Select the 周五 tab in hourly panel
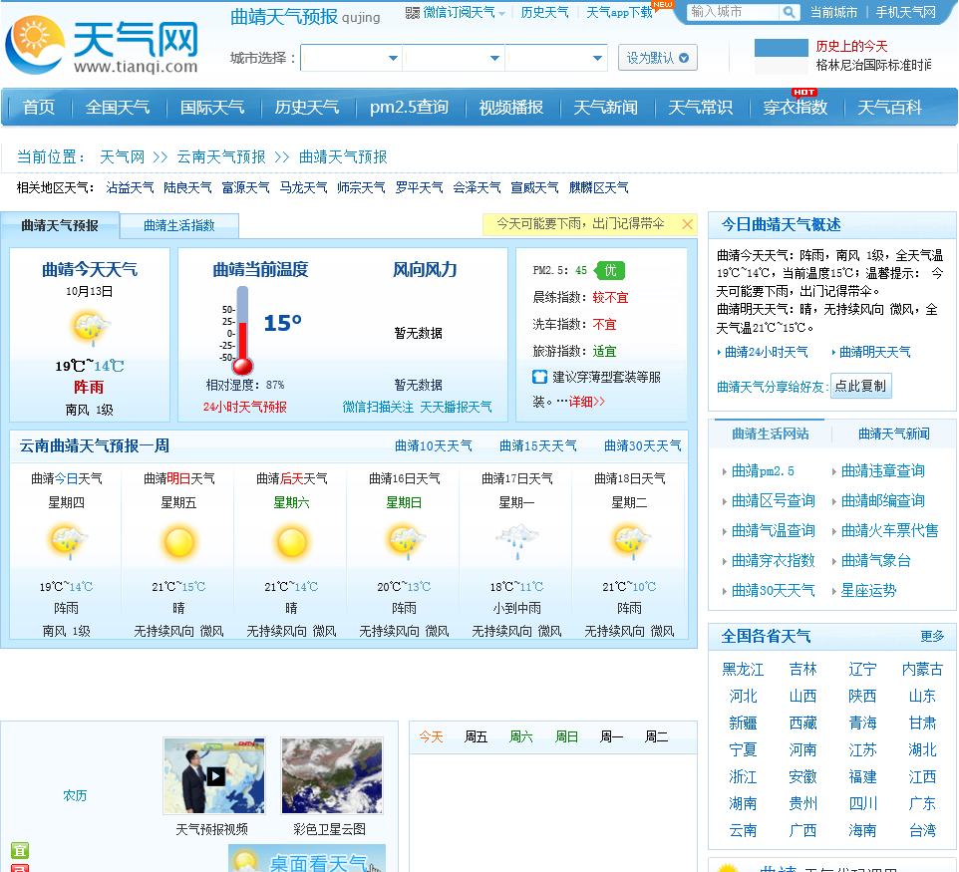The image size is (959, 872). (x=476, y=736)
